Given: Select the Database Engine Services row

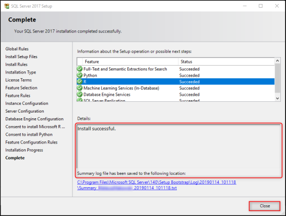Looking at the screenshot, I should [175, 95].
